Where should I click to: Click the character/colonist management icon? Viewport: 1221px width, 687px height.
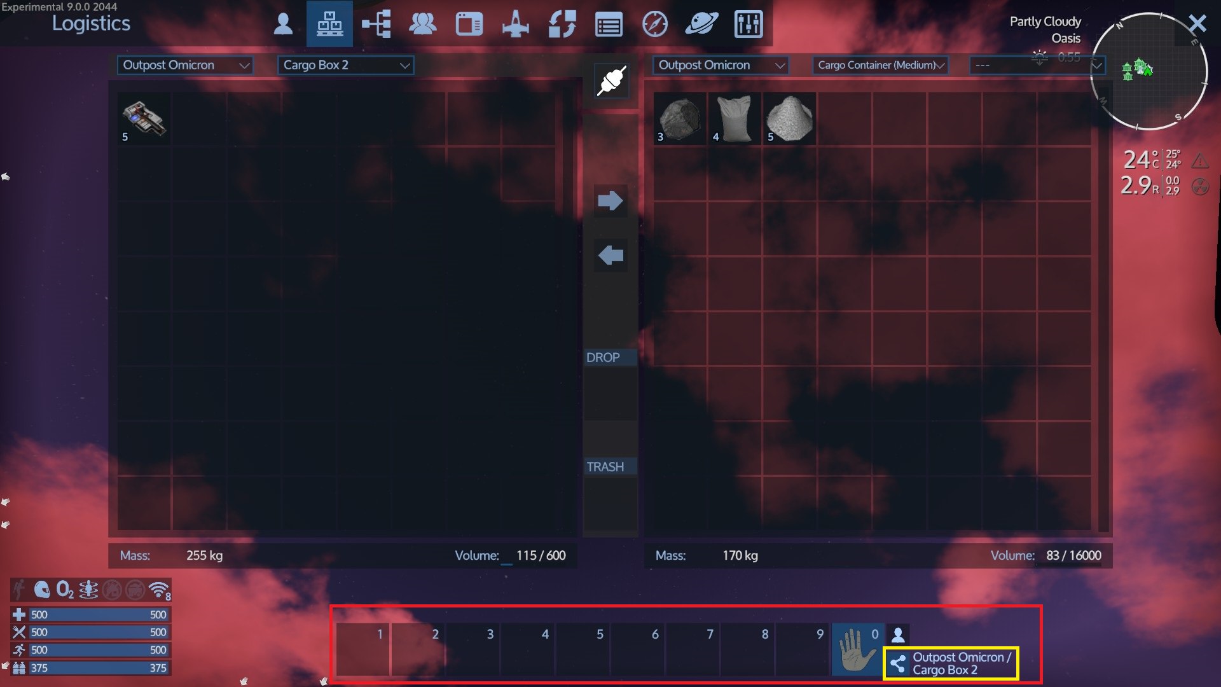[284, 22]
